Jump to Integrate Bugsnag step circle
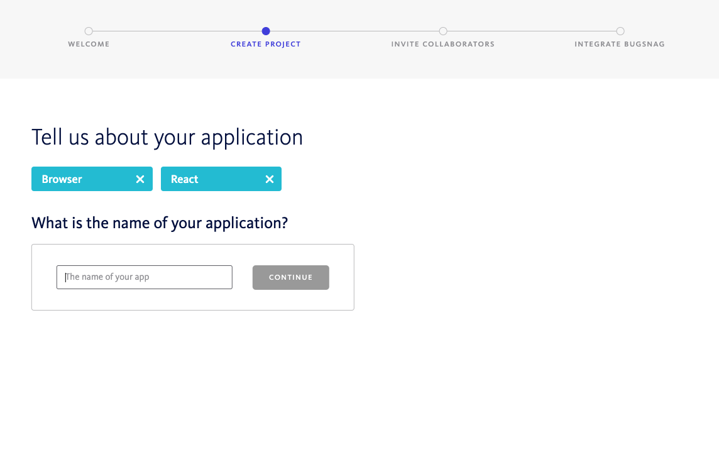This screenshot has width=719, height=452. pos(620,31)
